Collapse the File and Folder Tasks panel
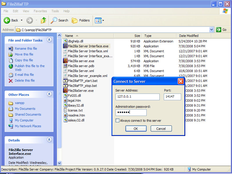The image size is (232, 174). click(49, 40)
